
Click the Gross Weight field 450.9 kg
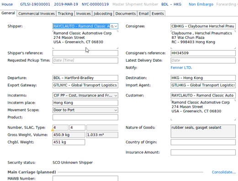69,135
